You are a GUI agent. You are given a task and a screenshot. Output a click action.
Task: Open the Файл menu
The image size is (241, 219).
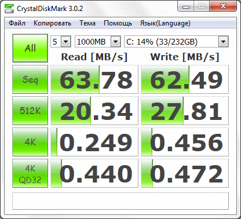tap(17, 23)
